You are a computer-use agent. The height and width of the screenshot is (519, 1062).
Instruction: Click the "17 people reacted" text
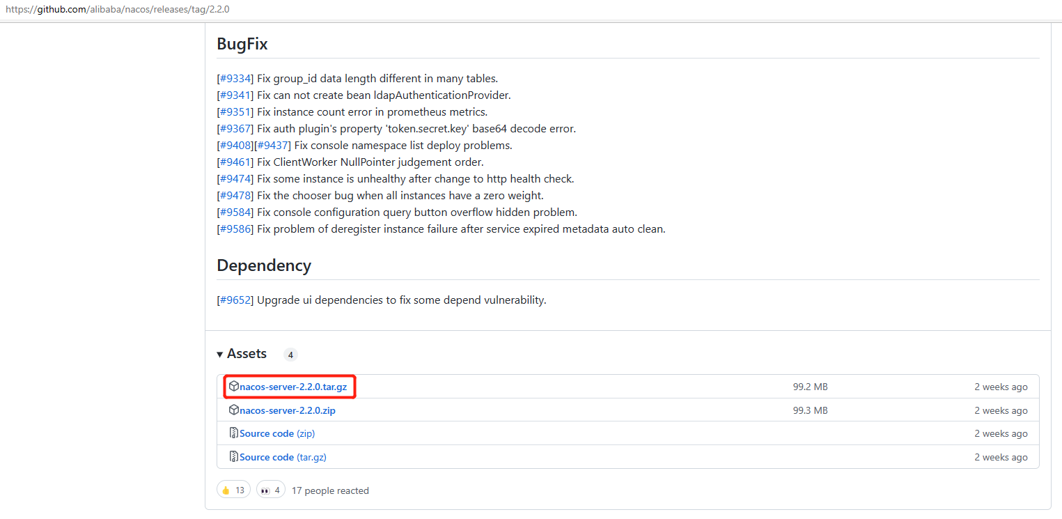point(330,490)
